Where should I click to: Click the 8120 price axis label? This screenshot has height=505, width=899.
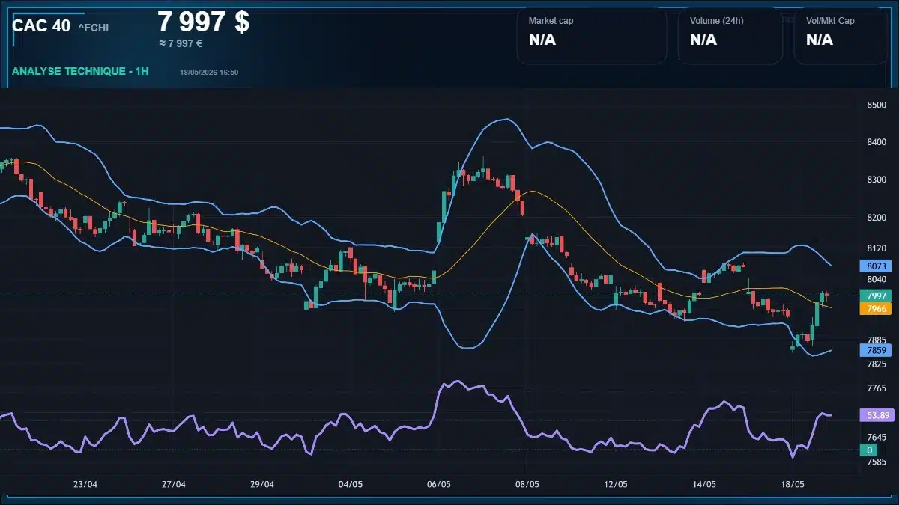(877, 248)
